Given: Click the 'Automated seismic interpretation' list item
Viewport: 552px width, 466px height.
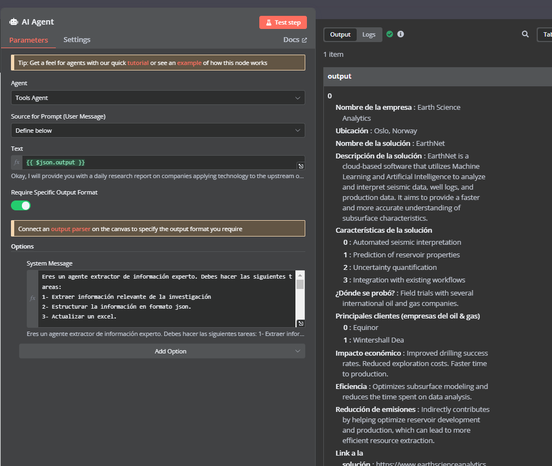Looking at the screenshot, I should (407, 242).
